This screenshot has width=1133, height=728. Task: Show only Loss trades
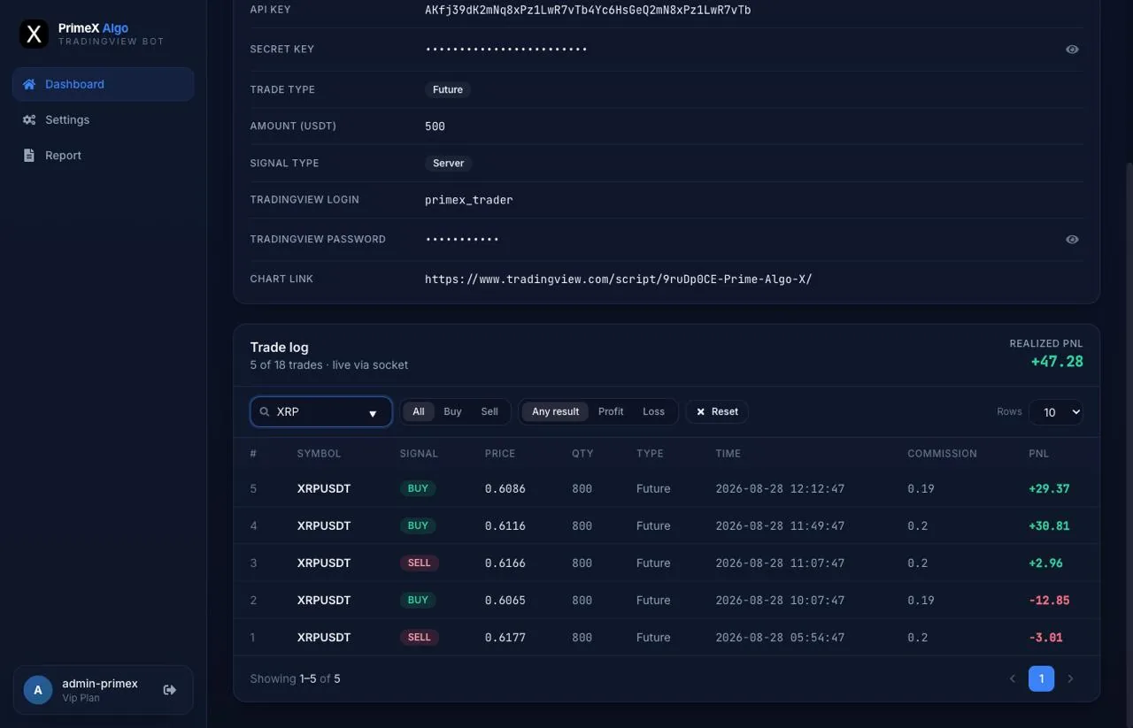pyautogui.click(x=653, y=411)
